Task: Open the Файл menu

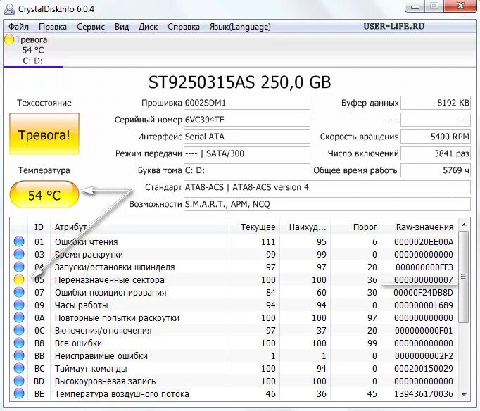Action: tap(19, 27)
